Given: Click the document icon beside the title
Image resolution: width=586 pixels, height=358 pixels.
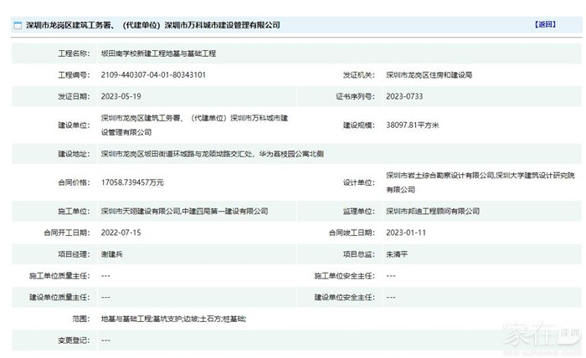Looking at the screenshot, I should coord(18,26).
